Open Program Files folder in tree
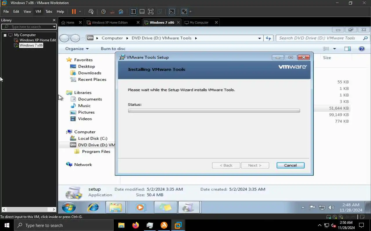This screenshot has height=231, width=371. (x=96, y=152)
